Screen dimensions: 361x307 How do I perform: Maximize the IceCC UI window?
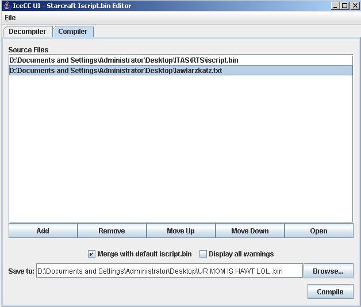(345, 6)
